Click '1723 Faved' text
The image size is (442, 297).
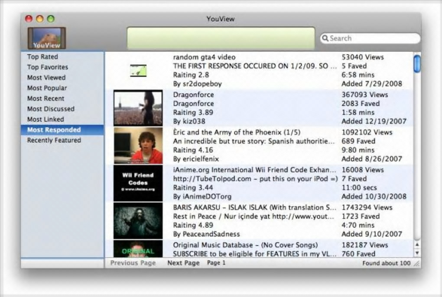coord(361,216)
